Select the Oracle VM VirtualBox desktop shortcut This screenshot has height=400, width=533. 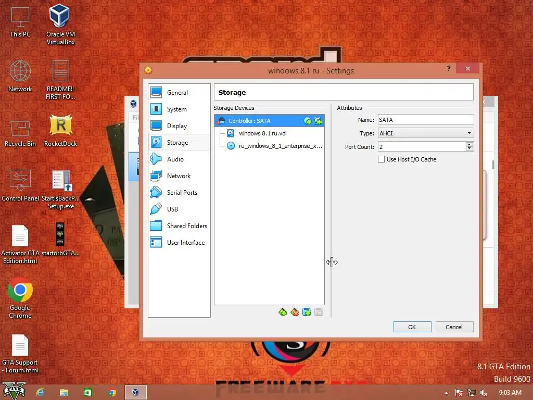click(x=60, y=24)
